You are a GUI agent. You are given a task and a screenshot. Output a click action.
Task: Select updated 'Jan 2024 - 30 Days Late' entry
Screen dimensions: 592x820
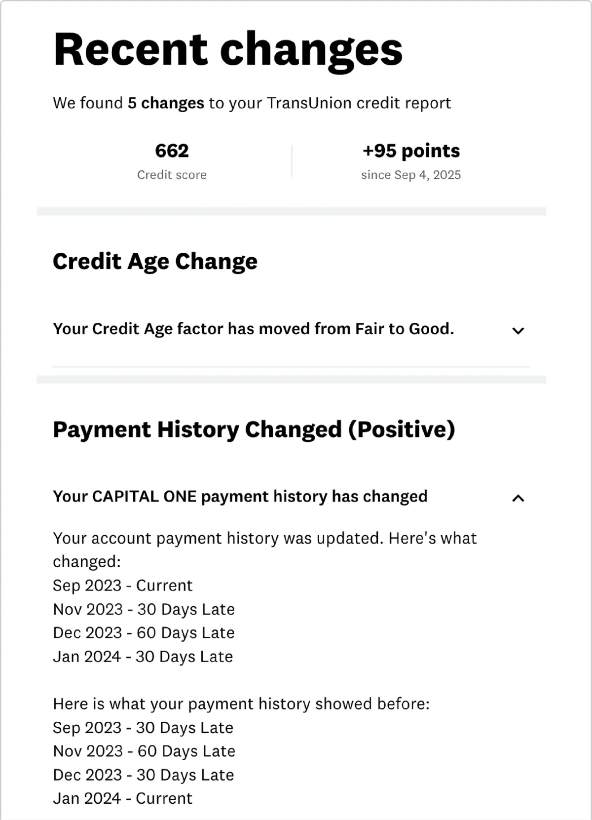click(x=143, y=657)
